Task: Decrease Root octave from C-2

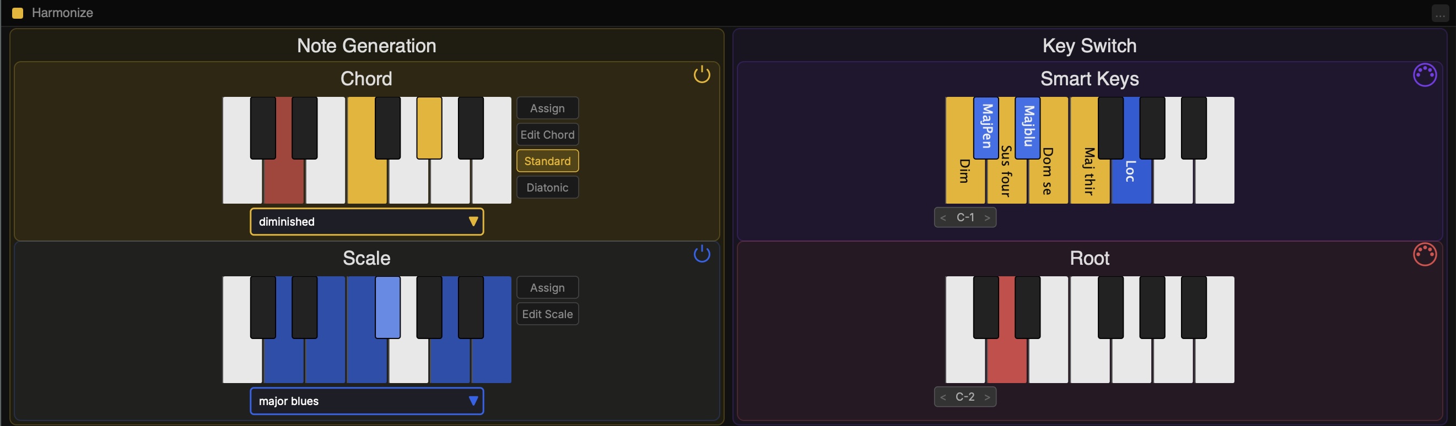Action: (x=943, y=397)
